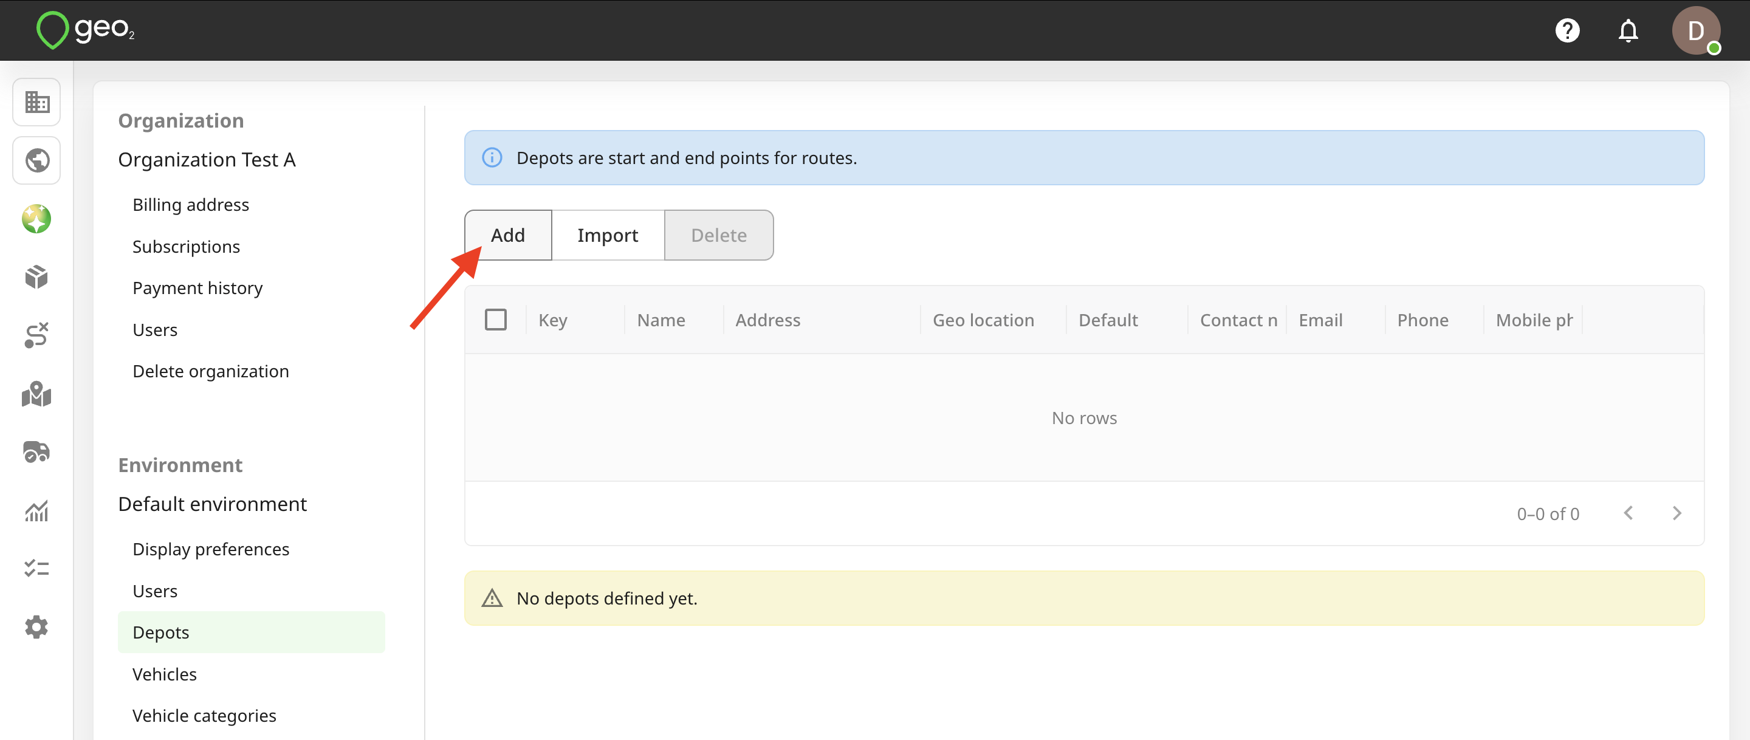The image size is (1750, 740).
Task: Open Payment history page
Action: pyautogui.click(x=197, y=287)
